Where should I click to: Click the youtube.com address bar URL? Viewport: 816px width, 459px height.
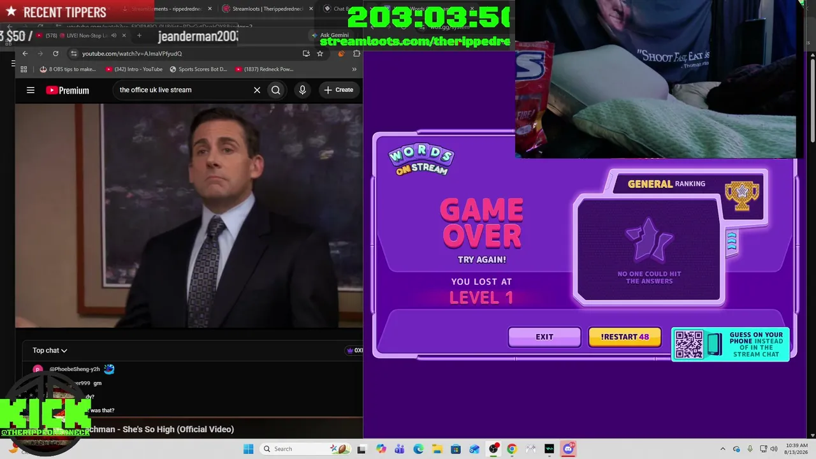point(132,54)
